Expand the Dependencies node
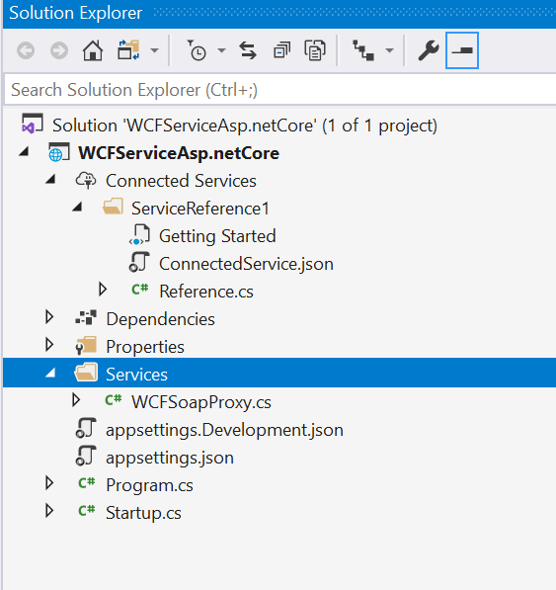 coord(49,317)
